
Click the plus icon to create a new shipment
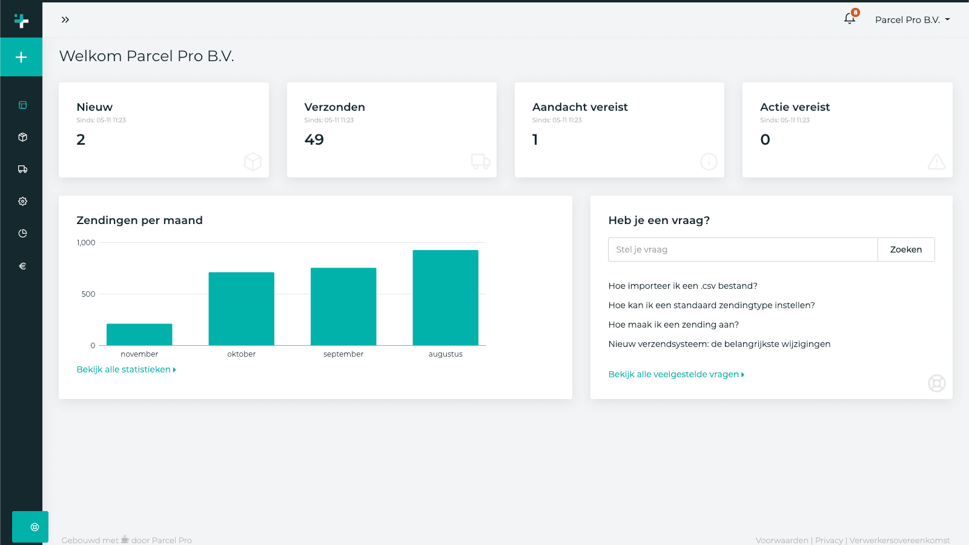(x=21, y=57)
